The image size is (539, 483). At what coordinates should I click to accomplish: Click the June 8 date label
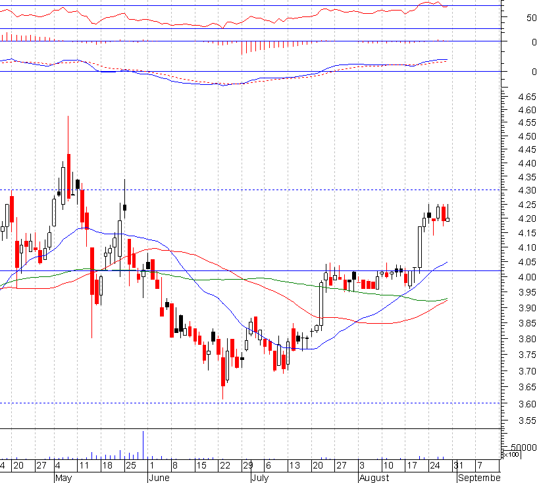click(174, 466)
